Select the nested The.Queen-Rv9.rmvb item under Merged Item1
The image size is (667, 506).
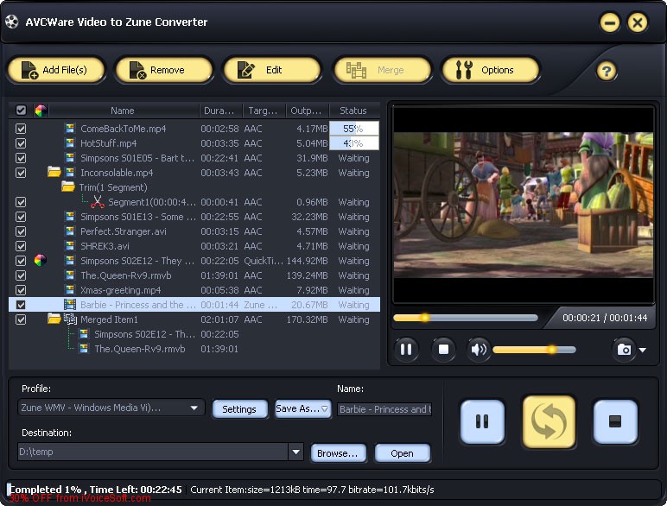194,349
